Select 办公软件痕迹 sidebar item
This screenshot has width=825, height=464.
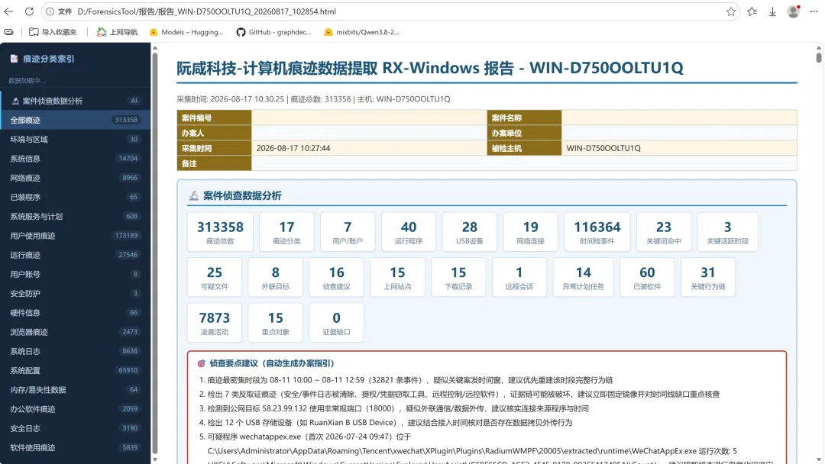pyautogui.click(x=75, y=409)
